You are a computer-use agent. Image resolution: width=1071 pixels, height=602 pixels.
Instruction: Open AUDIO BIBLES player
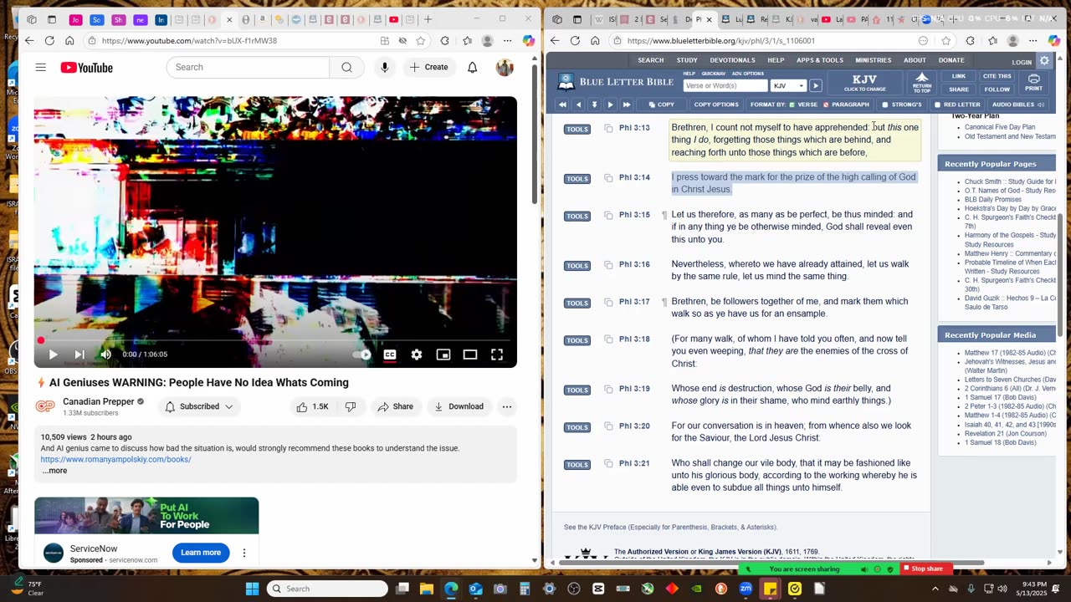pos(1018,105)
